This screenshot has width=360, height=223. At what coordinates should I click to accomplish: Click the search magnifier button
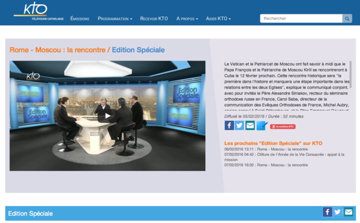(347, 19)
